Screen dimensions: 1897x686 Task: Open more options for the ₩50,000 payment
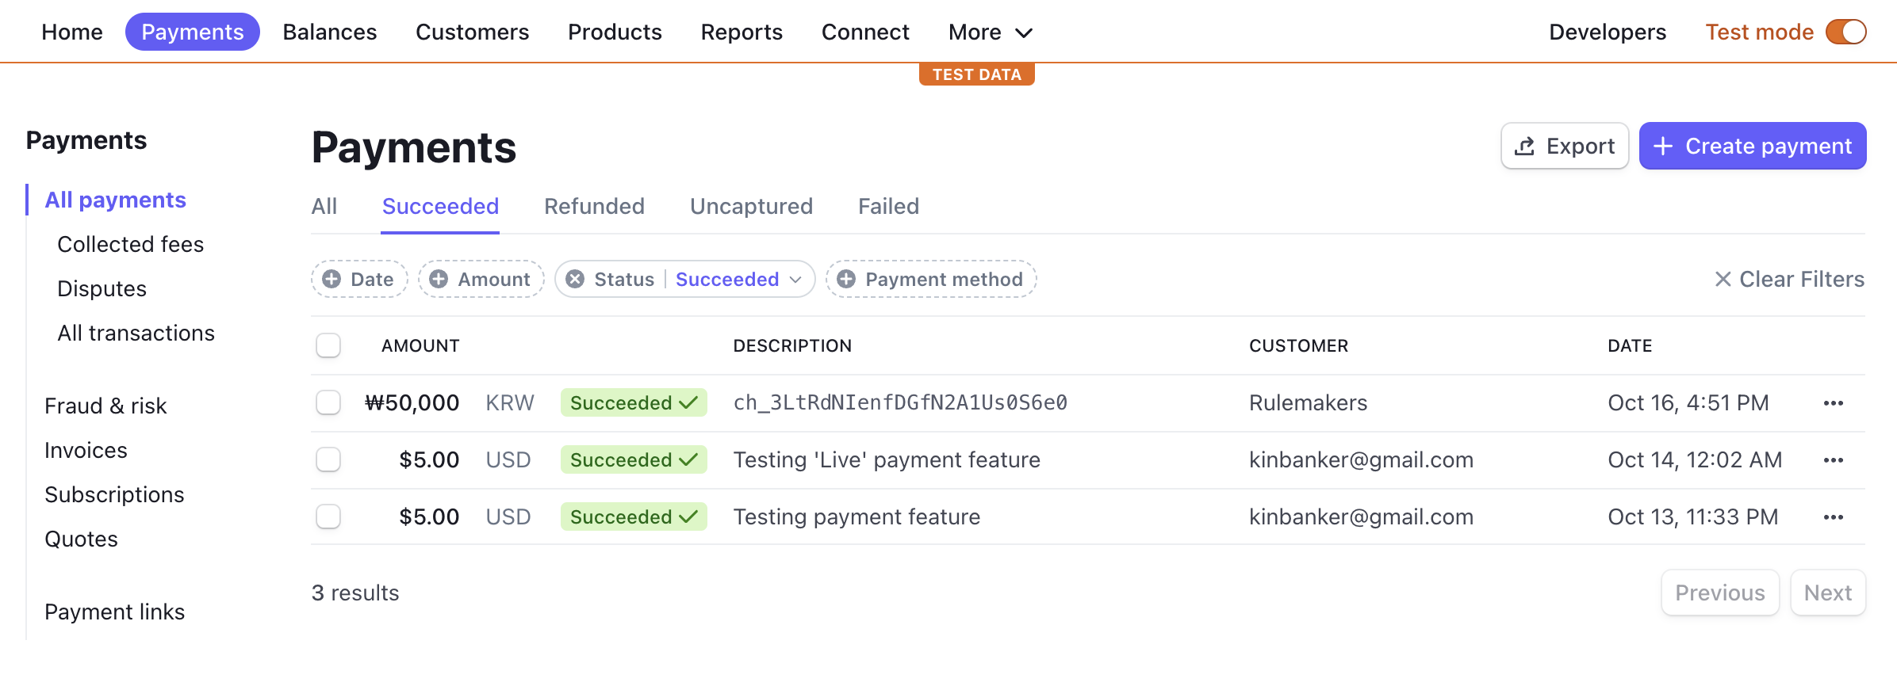click(x=1833, y=403)
